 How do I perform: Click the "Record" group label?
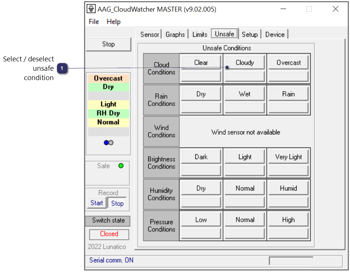click(x=108, y=193)
